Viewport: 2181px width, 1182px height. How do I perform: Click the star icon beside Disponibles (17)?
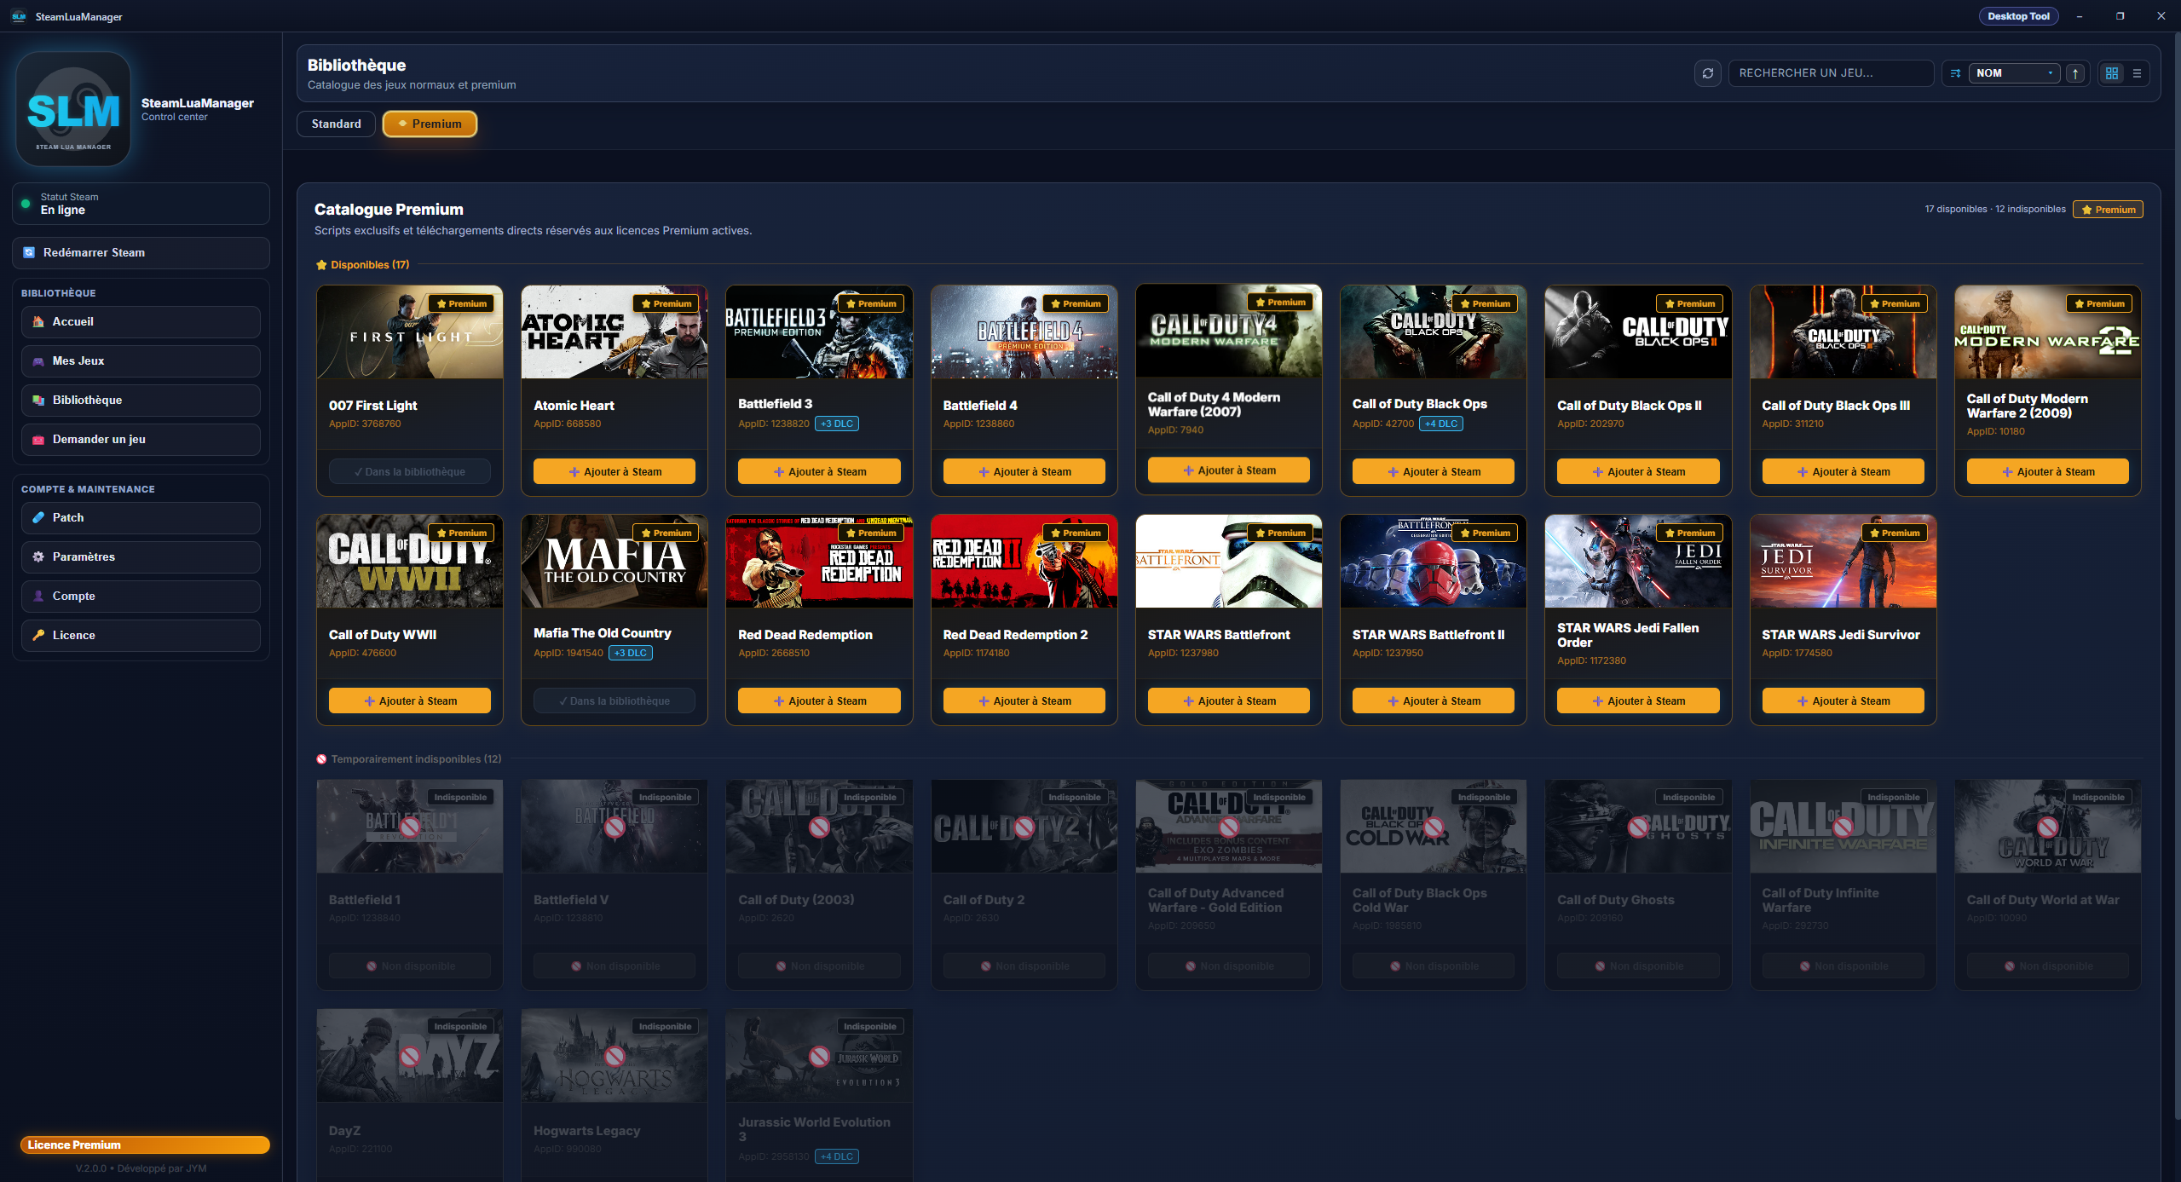point(321,265)
